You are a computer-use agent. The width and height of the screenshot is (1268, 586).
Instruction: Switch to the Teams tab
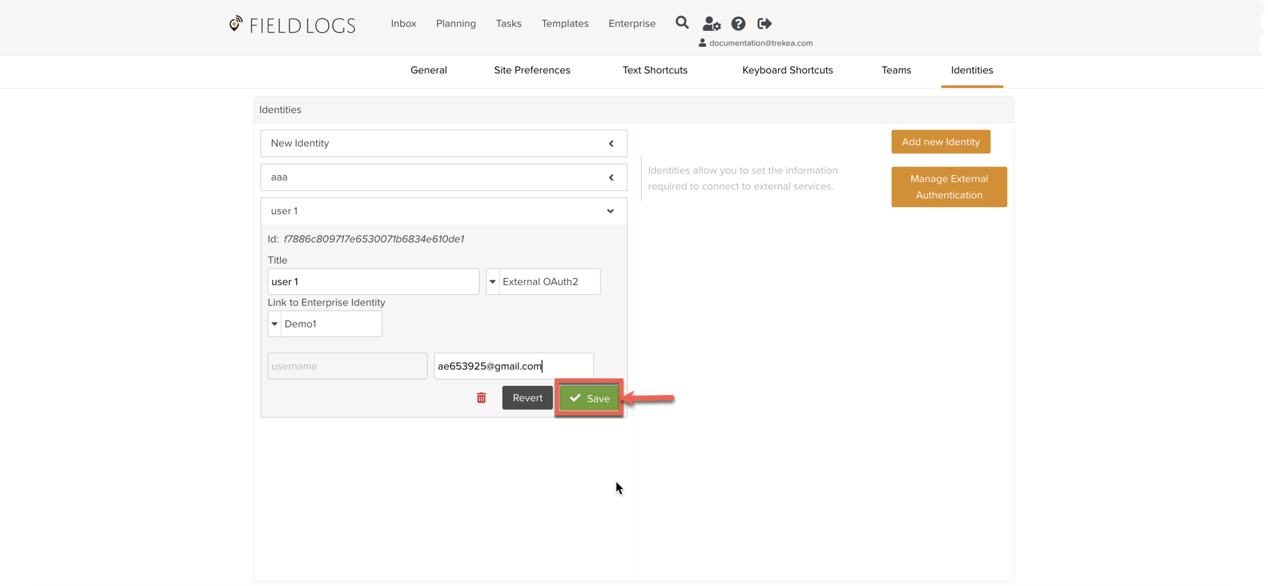pyautogui.click(x=896, y=70)
